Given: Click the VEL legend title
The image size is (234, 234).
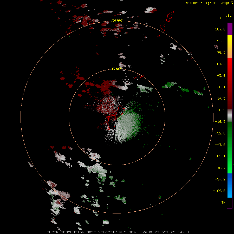Looking at the screenshot, I should [228, 16].
